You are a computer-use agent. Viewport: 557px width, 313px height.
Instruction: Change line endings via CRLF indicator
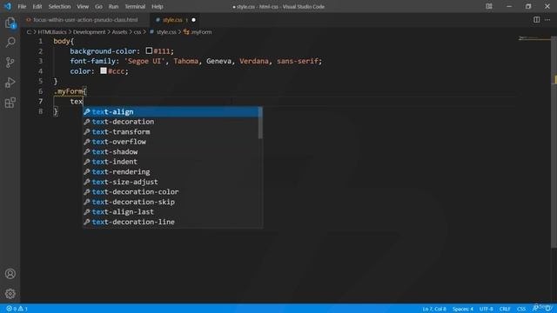pyautogui.click(x=505, y=309)
